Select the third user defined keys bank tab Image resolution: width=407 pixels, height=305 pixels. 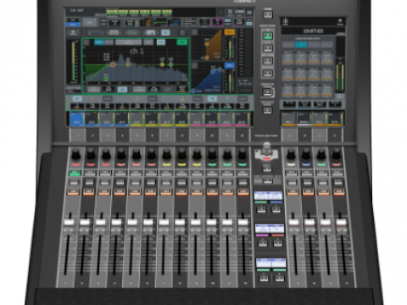pyautogui.click(x=314, y=45)
